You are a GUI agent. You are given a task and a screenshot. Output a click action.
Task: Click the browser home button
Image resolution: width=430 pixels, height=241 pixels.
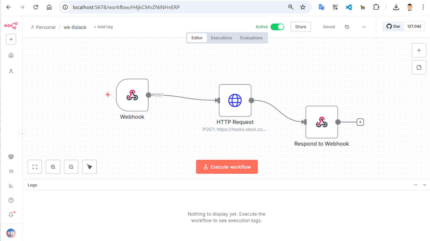click(49, 7)
